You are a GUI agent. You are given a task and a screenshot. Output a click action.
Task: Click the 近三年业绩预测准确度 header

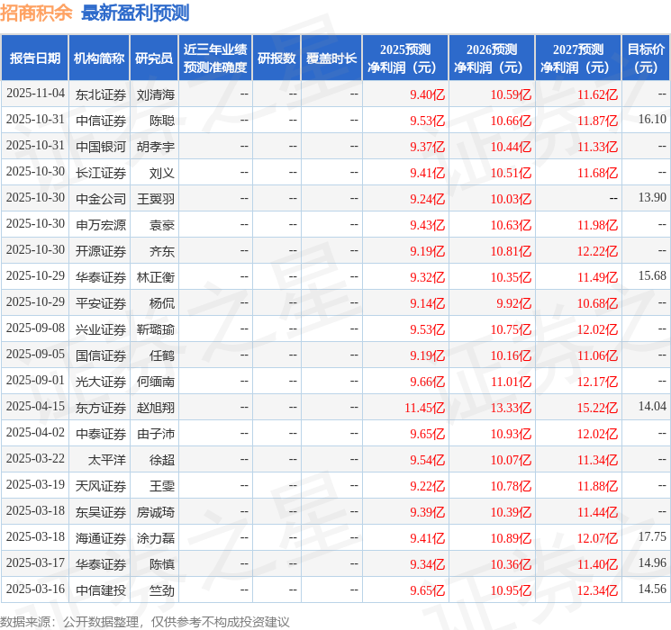point(215,58)
